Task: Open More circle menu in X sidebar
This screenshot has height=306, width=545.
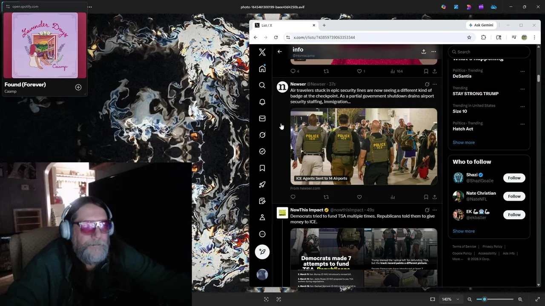Action: (x=262, y=234)
